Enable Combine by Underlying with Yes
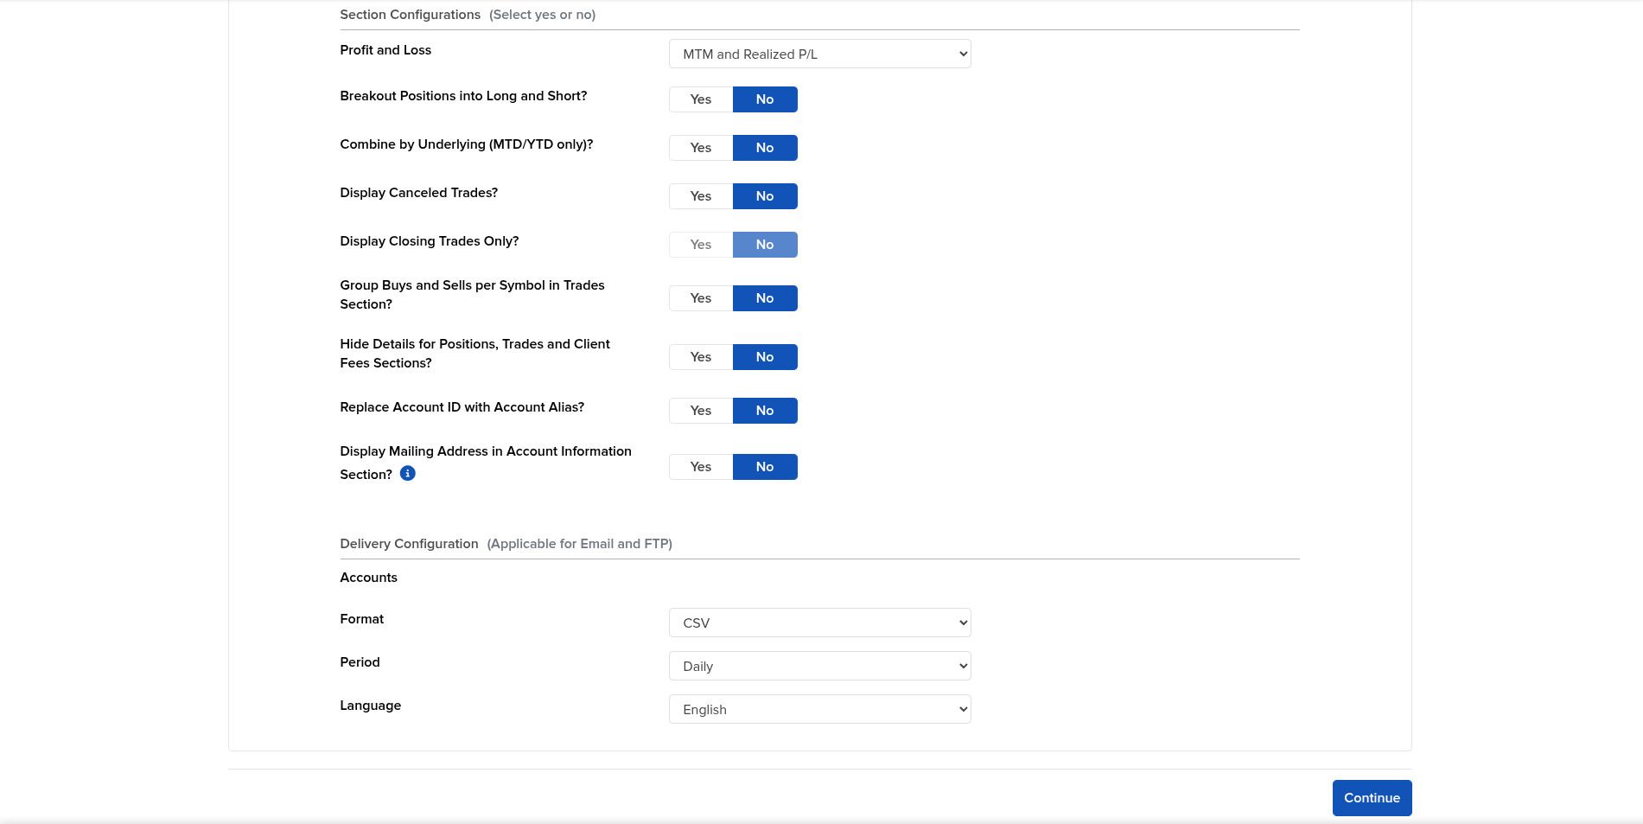The height and width of the screenshot is (824, 1643). (701, 148)
